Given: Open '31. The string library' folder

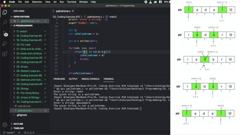Looking at the screenshot, I should point(28,93).
